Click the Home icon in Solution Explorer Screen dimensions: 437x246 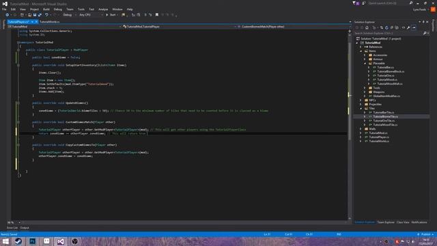tap(367, 27)
